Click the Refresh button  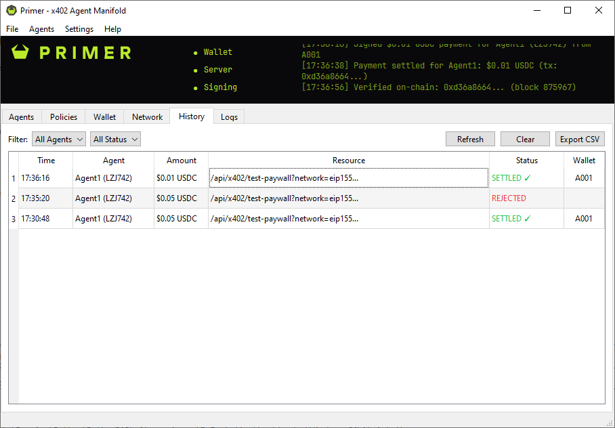[x=470, y=140]
